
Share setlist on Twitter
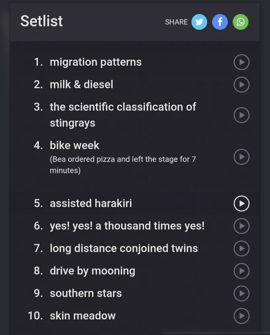(x=199, y=22)
